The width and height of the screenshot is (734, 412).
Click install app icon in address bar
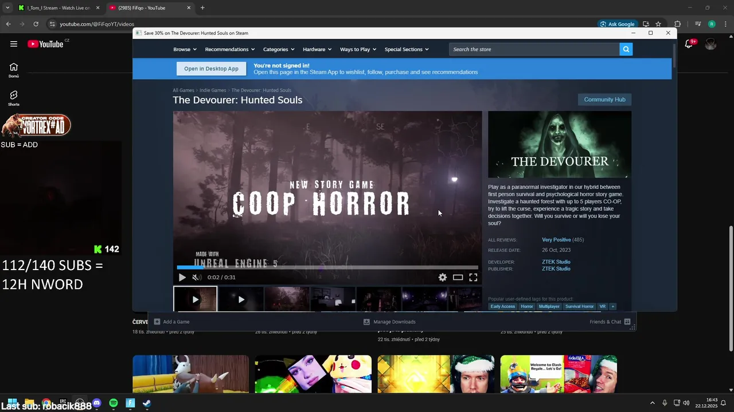646,24
